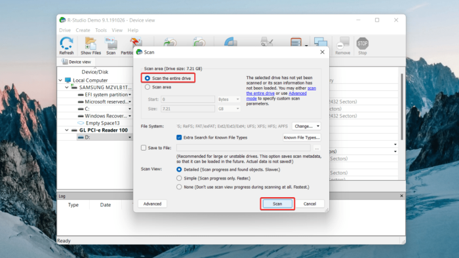Image resolution: width=459 pixels, height=258 pixels.
Task: Select Simple scan view option
Action: click(179, 178)
